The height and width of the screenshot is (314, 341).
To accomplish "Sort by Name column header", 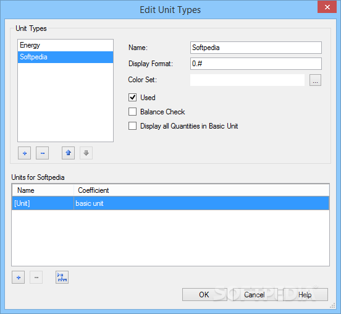I will click(x=43, y=190).
